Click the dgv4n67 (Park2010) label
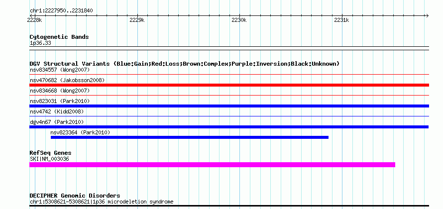 (57, 122)
